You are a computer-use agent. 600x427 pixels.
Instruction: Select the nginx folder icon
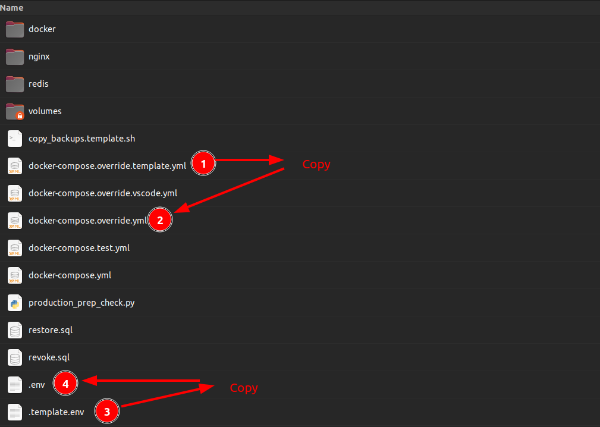(x=15, y=56)
